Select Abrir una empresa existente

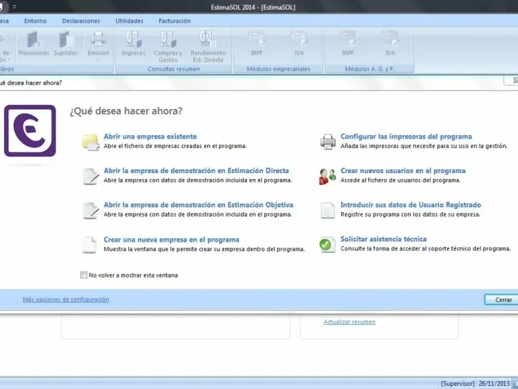coord(150,136)
